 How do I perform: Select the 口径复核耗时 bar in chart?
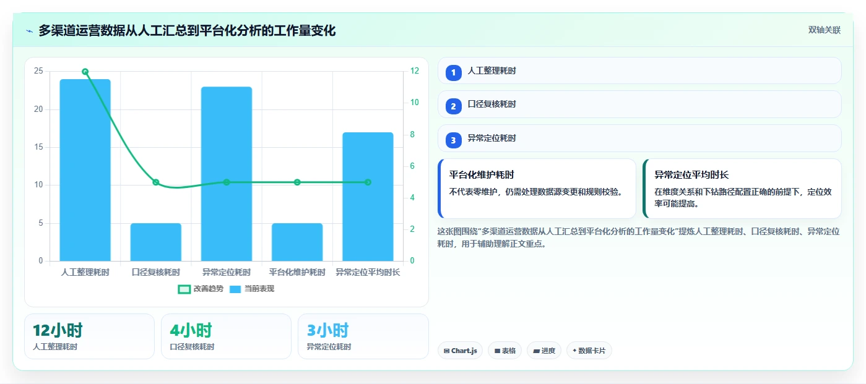point(155,242)
